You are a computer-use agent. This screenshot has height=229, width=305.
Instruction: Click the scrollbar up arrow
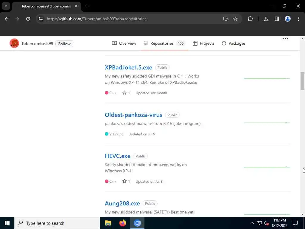point(302,39)
